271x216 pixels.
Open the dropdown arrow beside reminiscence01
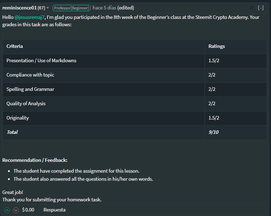(48, 8)
